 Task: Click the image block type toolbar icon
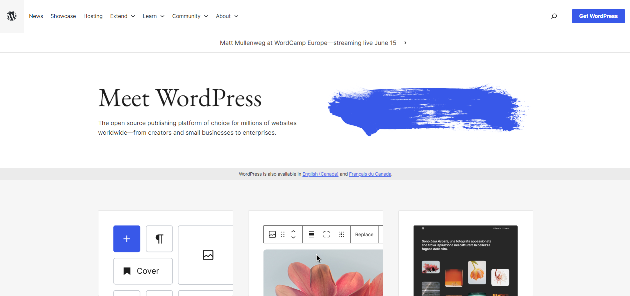coord(272,234)
